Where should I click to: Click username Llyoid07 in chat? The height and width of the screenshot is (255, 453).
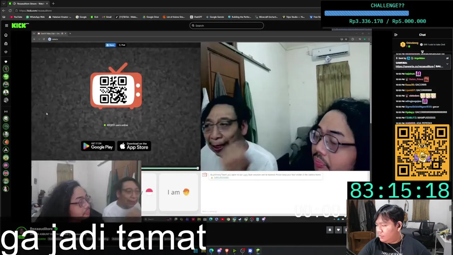point(410,90)
